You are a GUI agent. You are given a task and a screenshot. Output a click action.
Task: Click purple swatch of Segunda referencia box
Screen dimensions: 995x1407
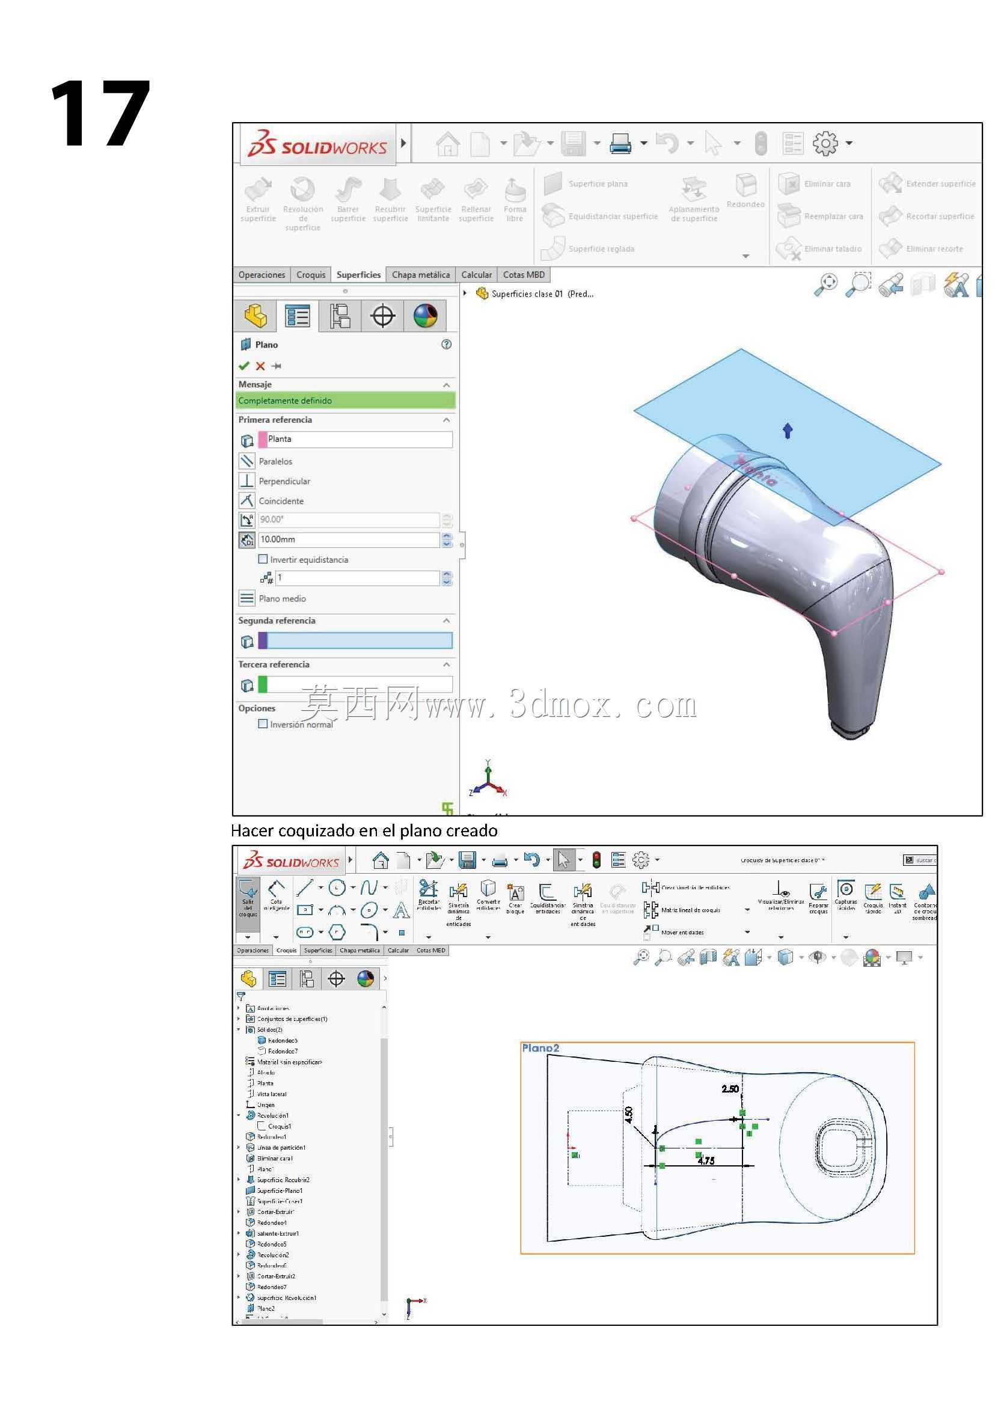click(263, 641)
